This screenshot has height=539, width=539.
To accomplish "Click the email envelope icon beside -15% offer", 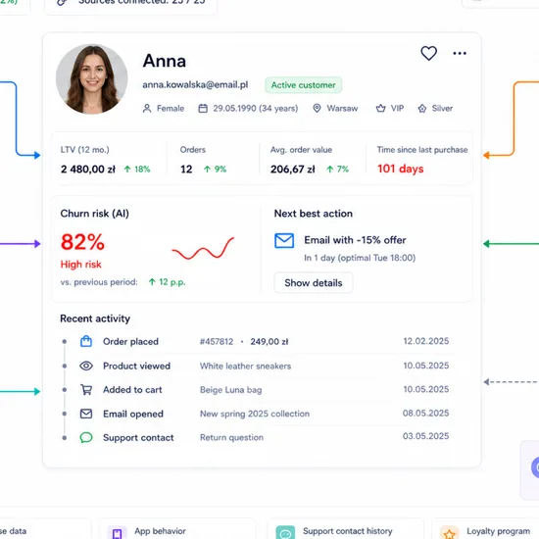I will pyautogui.click(x=284, y=241).
